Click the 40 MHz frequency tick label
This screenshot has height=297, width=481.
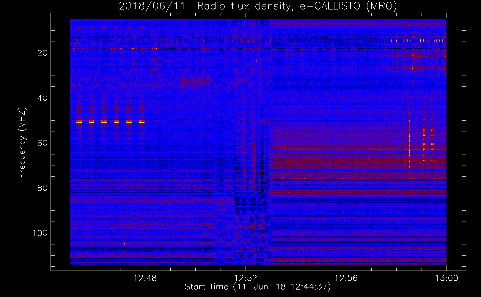click(43, 98)
